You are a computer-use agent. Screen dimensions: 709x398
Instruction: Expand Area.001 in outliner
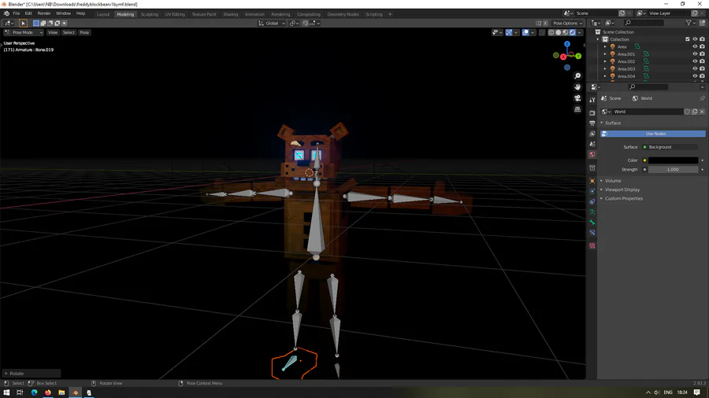point(605,54)
